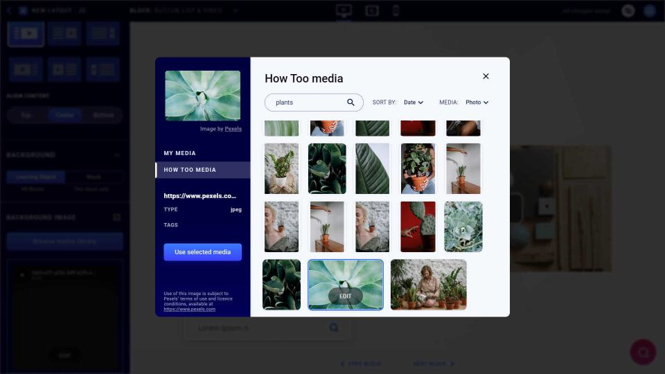Follow the https://www.pexels.com terms link

point(190,309)
